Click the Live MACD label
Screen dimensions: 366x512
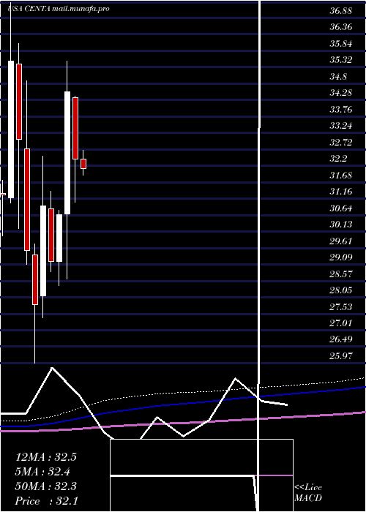pyautogui.click(x=308, y=493)
